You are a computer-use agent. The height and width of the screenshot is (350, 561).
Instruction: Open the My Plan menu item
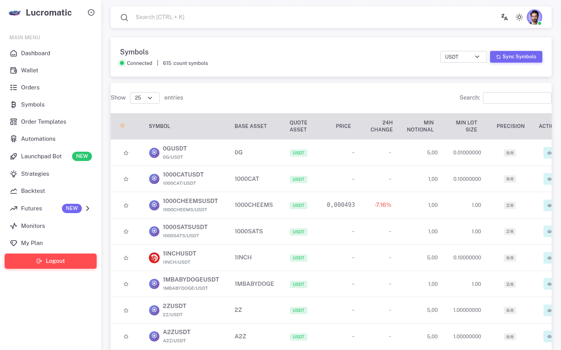(32, 243)
